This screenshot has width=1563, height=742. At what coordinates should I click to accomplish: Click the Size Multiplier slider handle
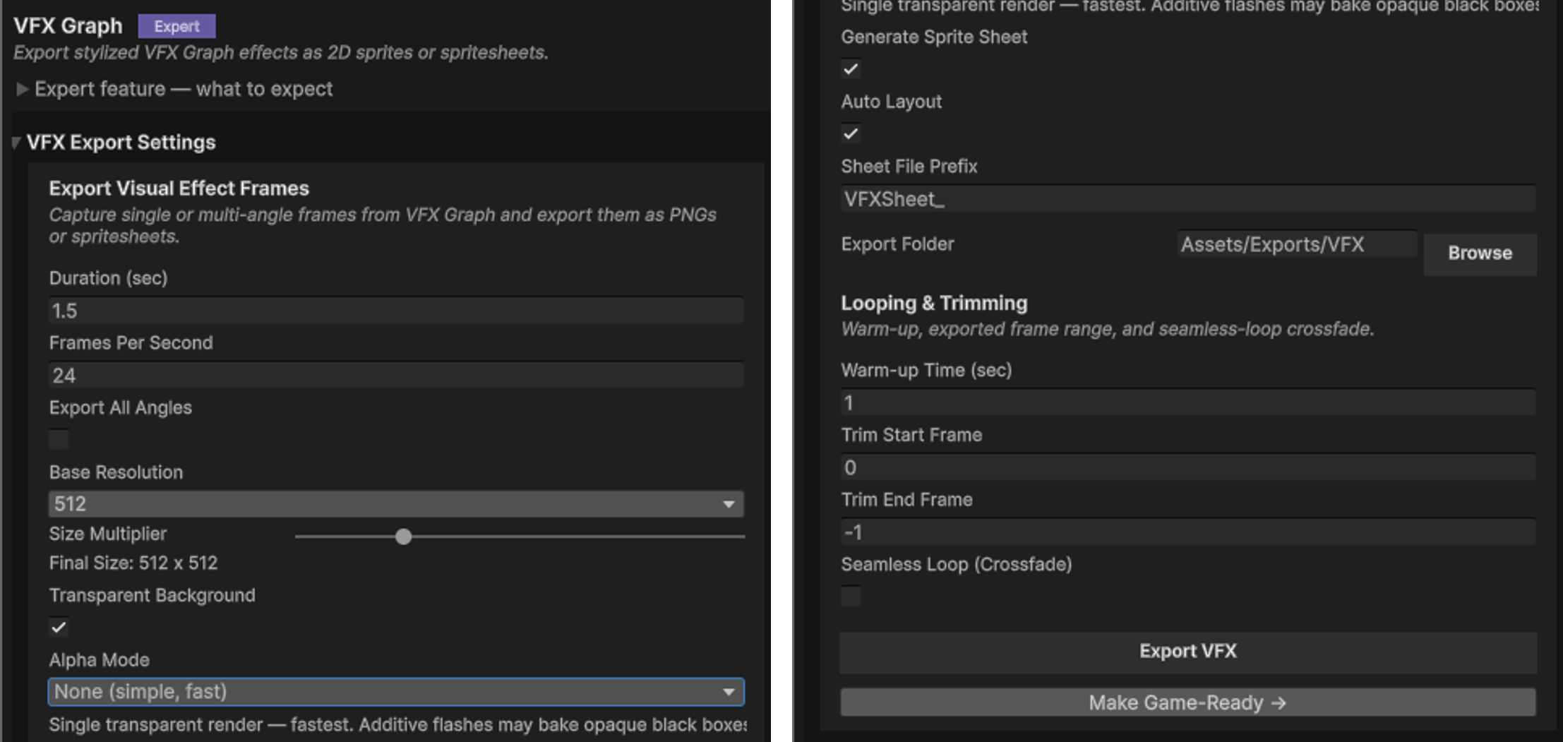click(x=403, y=537)
